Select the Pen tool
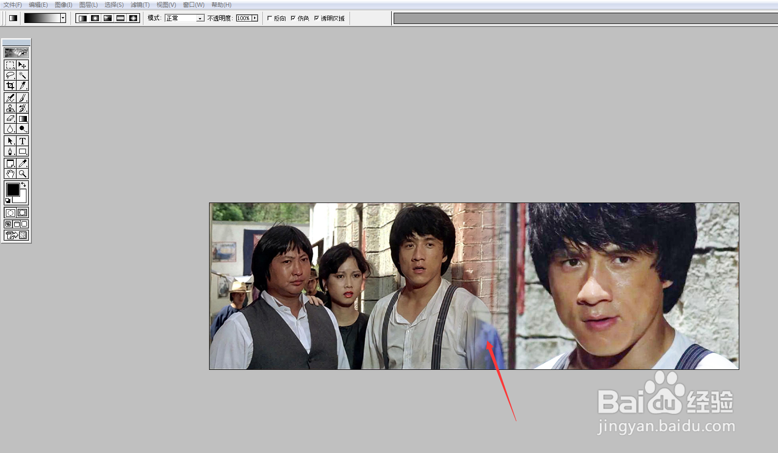 pos(10,151)
